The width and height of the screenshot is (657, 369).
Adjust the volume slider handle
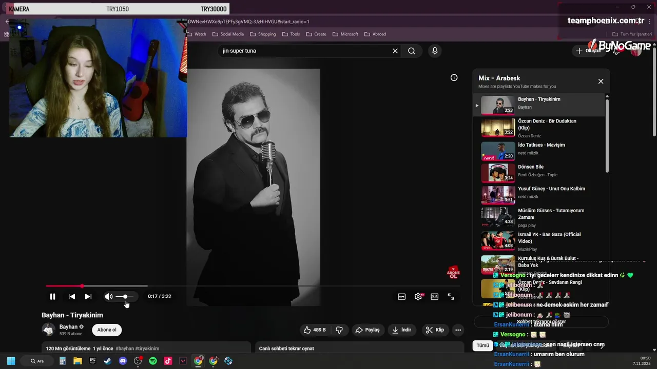click(125, 296)
